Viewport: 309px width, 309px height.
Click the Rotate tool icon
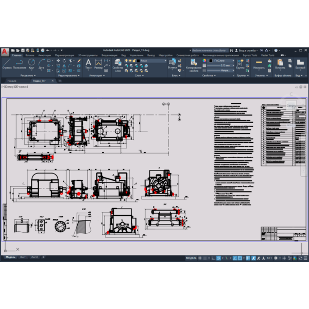tap(64, 61)
